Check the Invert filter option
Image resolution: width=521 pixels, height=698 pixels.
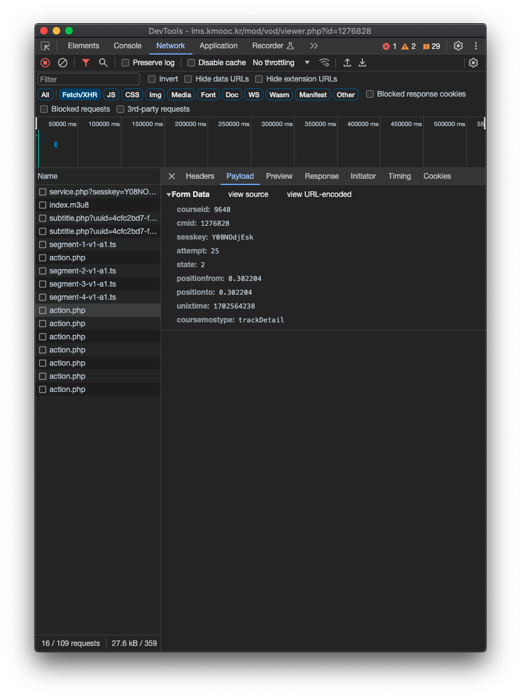pyautogui.click(x=152, y=79)
